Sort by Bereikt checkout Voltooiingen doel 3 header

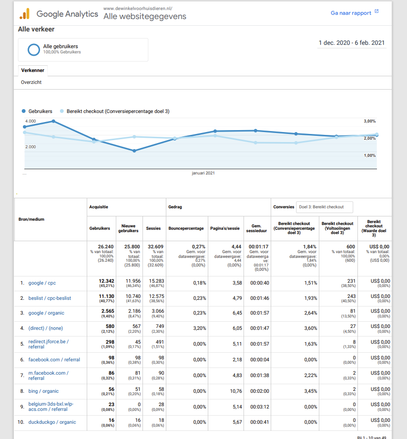click(x=337, y=228)
